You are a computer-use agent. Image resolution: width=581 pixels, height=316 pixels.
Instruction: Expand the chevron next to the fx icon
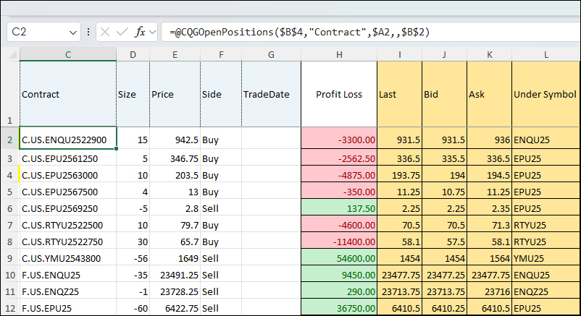click(153, 33)
